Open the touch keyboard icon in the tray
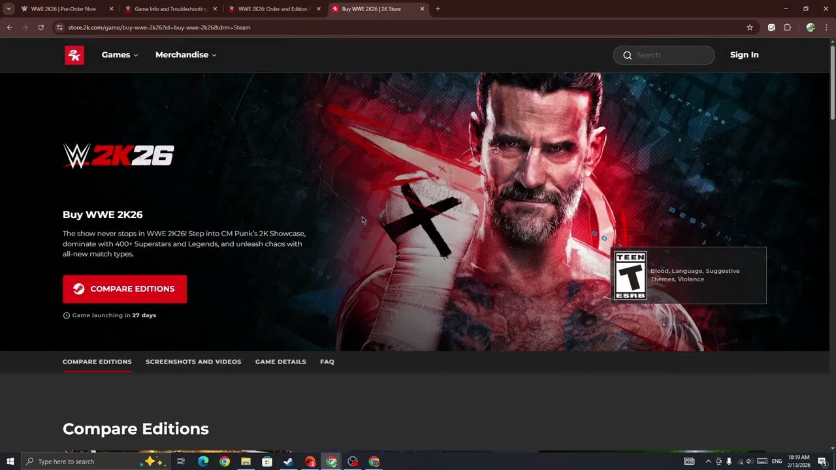 [x=762, y=462]
